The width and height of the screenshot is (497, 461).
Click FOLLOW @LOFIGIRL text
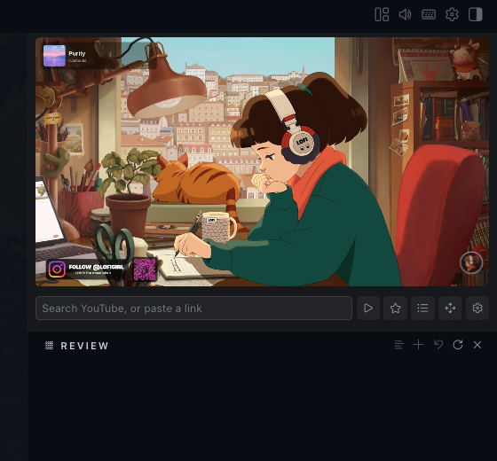(x=96, y=267)
